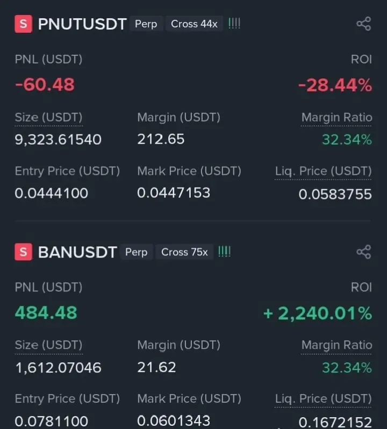Tap the Perp tag on PNUTUSDT
Image resolution: width=387 pixels, height=429 pixels.
146,24
